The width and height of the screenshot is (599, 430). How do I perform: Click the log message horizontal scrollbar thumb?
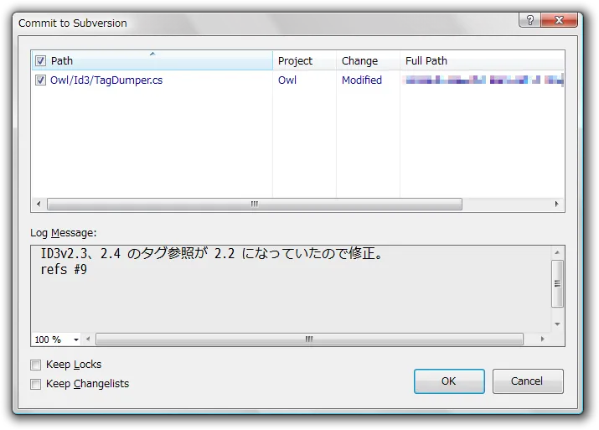[309, 339]
